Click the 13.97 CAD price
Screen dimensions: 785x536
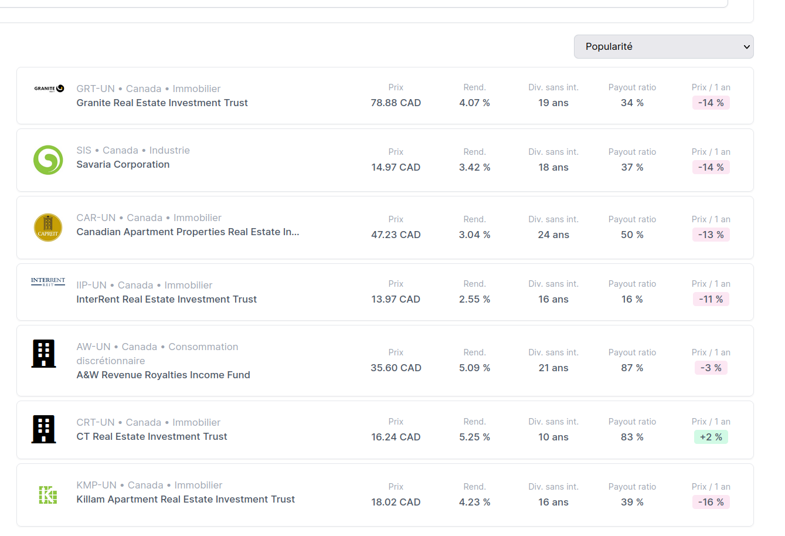pos(396,299)
